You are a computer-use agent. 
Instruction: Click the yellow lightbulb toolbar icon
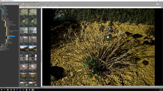point(52,4)
